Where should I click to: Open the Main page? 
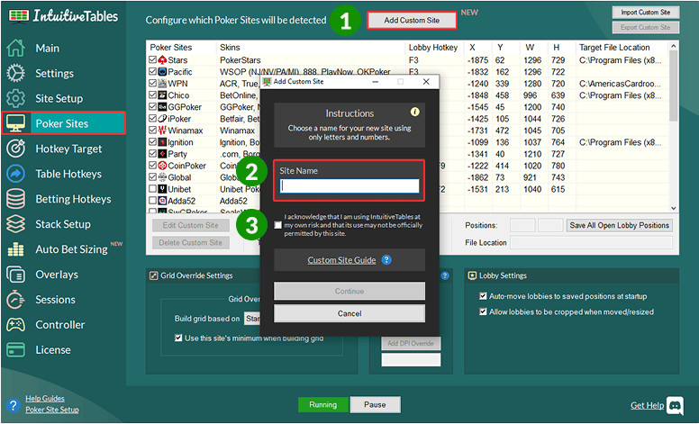(x=47, y=48)
